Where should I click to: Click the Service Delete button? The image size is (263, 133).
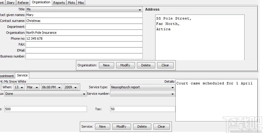pos(142,126)
